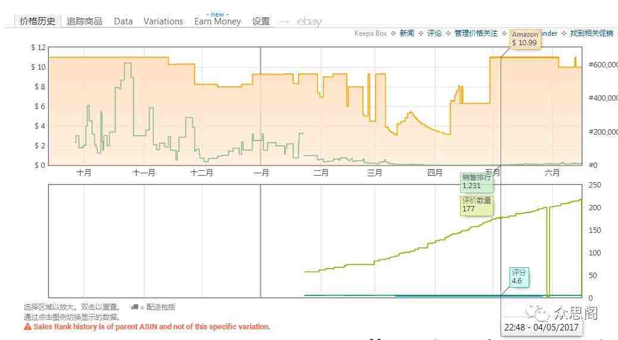Click the $ 12 price axis label
The image size is (618, 340).
39,48
